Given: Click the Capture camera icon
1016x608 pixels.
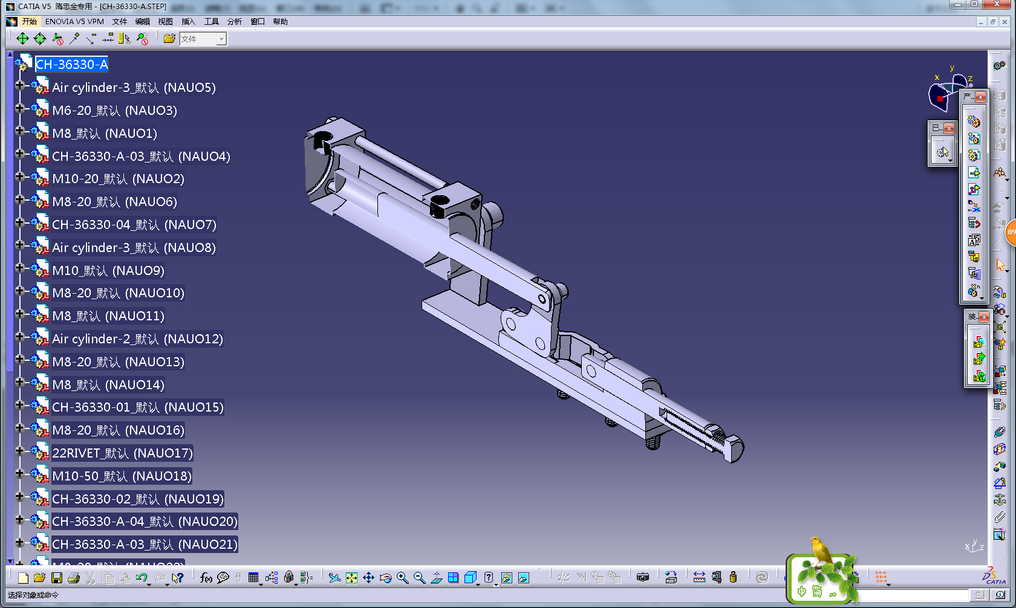Looking at the screenshot, I should tap(643, 578).
